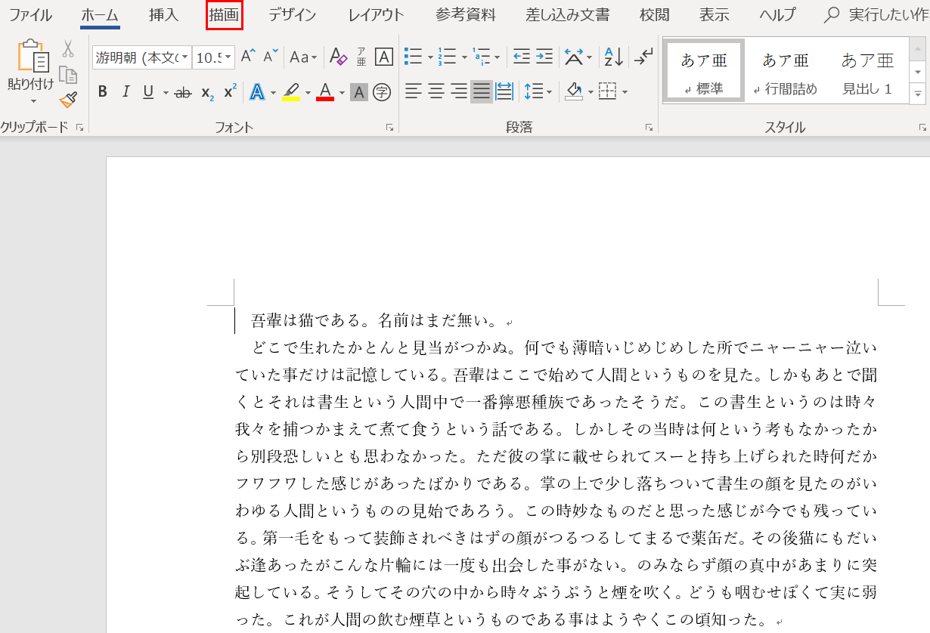Expand the paste options arrow under 貼り付け
The image size is (930, 633).
coord(33,101)
